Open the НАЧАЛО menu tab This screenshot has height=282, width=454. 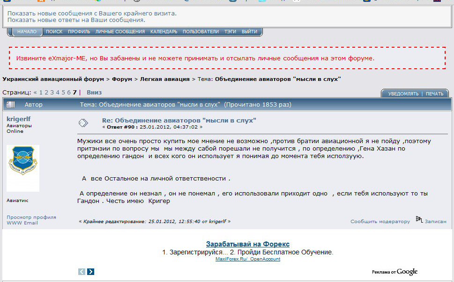click(x=27, y=32)
